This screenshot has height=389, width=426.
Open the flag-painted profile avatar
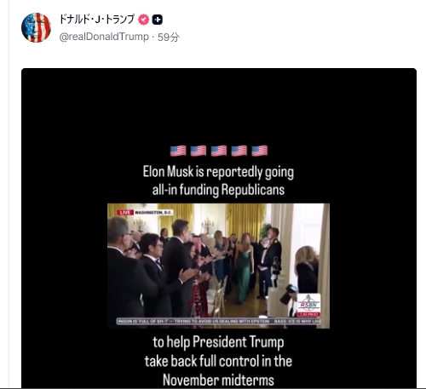coord(36,27)
